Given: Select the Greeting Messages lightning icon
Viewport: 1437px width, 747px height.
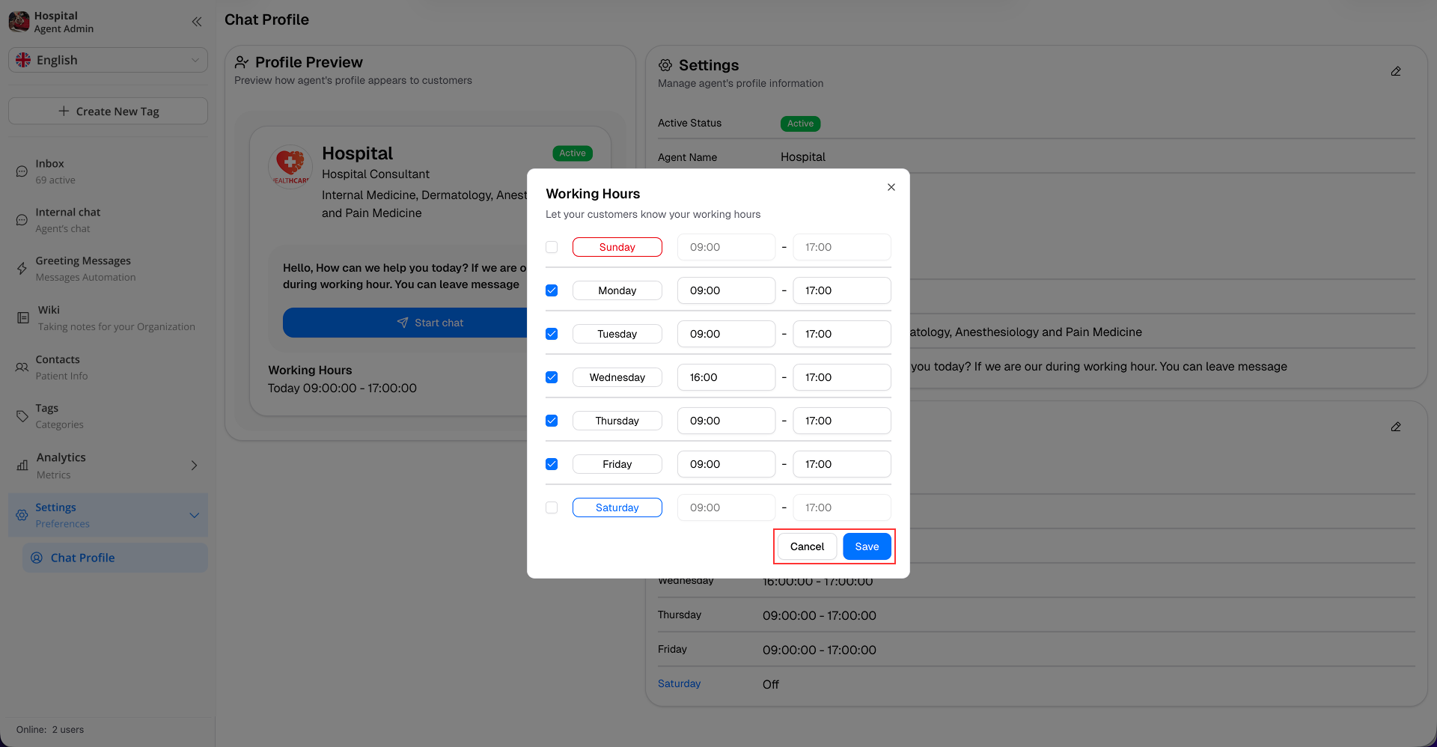Looking at the screenshot, I should pyautogui.click(x=22, y=268).
